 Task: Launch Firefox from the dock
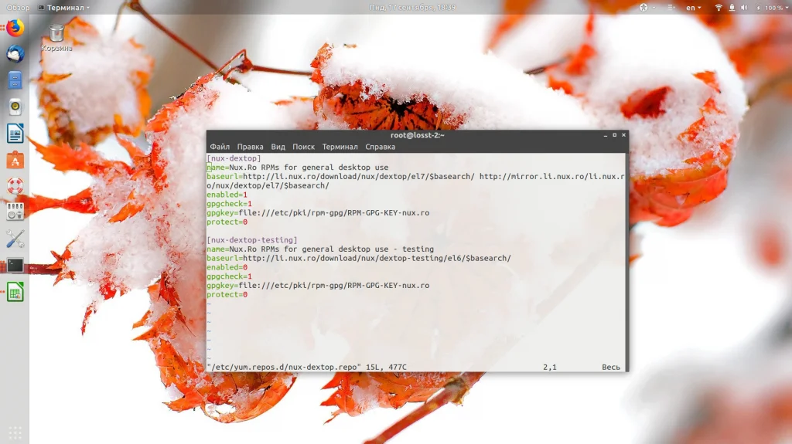pos(15,28)
